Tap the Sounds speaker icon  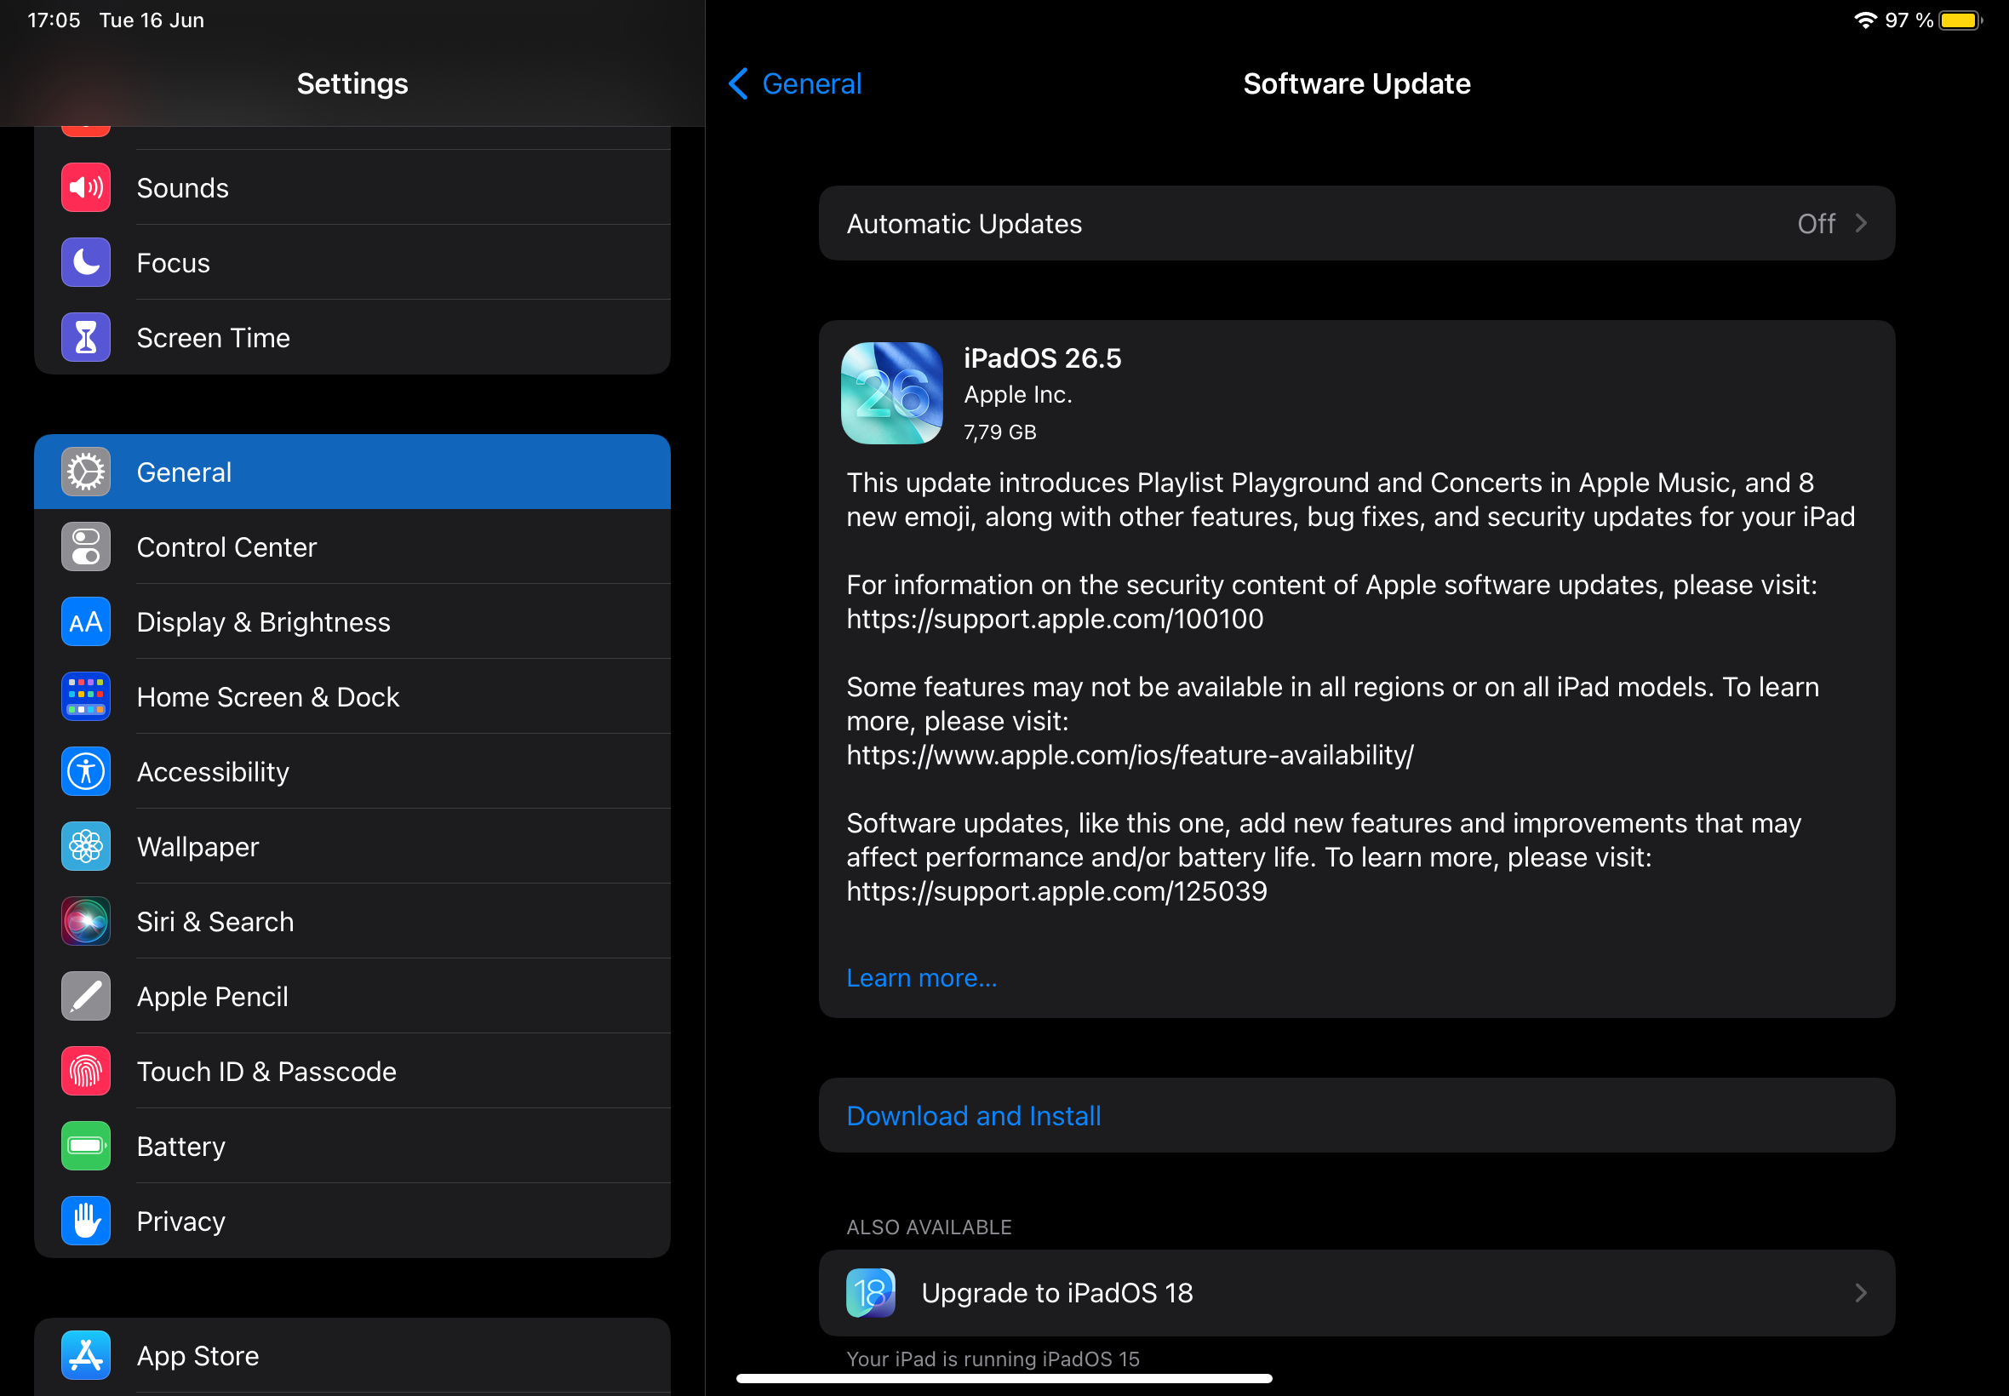point(86,187)
